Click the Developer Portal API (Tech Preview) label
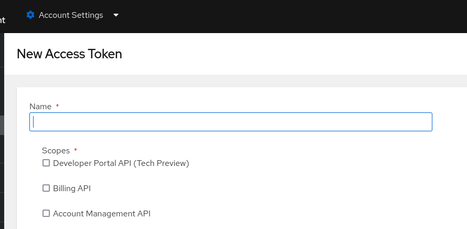This screenshot has height=229, width=467. pos(121,163)
